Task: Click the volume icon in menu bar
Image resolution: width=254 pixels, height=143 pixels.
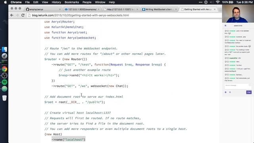Action: [211, 2]
